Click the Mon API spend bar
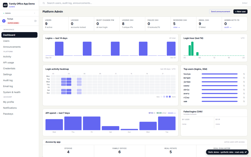Image resolution: width=251 pixels, height=157 pixels. (148, 126)
